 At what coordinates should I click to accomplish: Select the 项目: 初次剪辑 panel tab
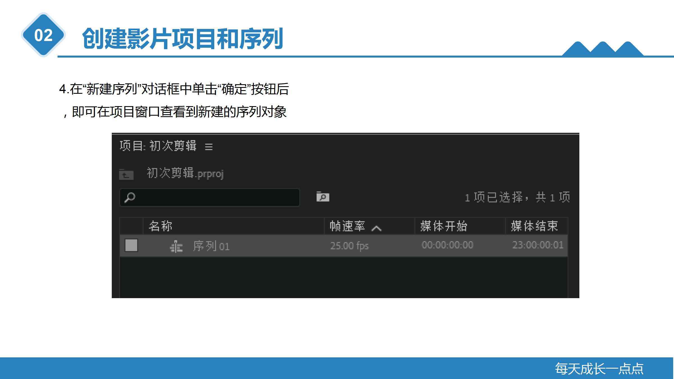pyautogui.click(x=158, y=146)
